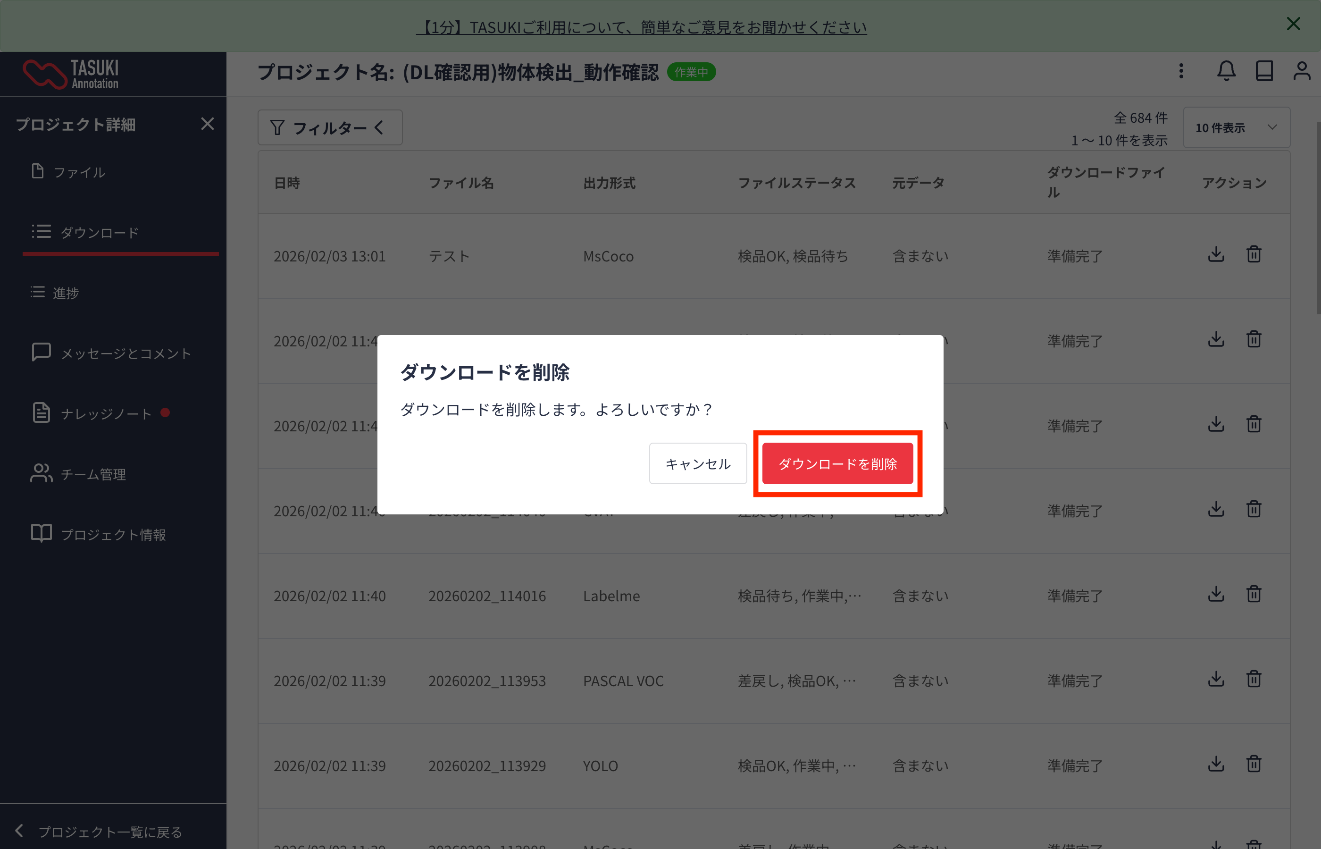This screenshot has width=1321, height=849.
Task: Go to メッセージとコメント section
Action: (x=125, y=353)
